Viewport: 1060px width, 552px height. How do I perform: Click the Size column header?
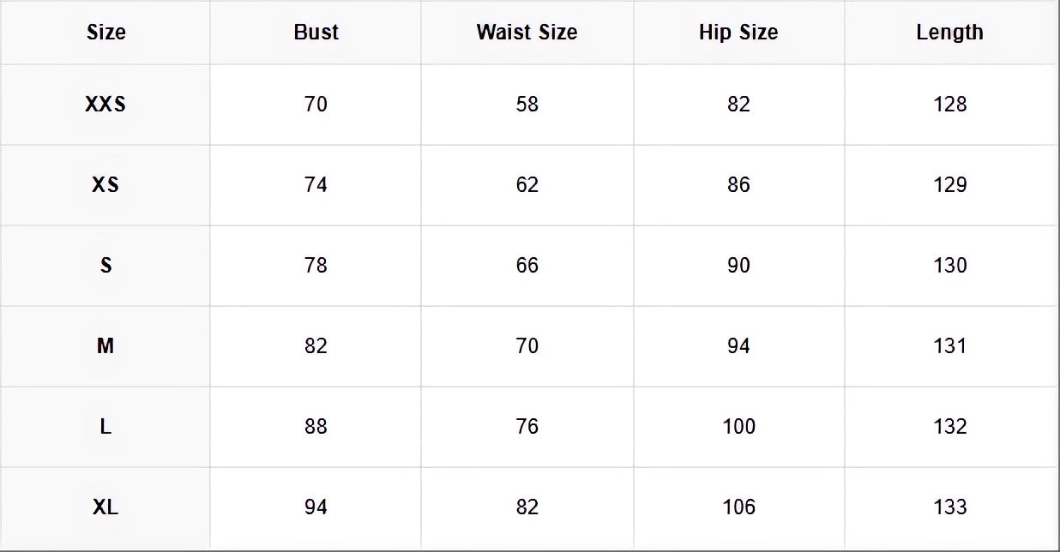click(105, 33)
